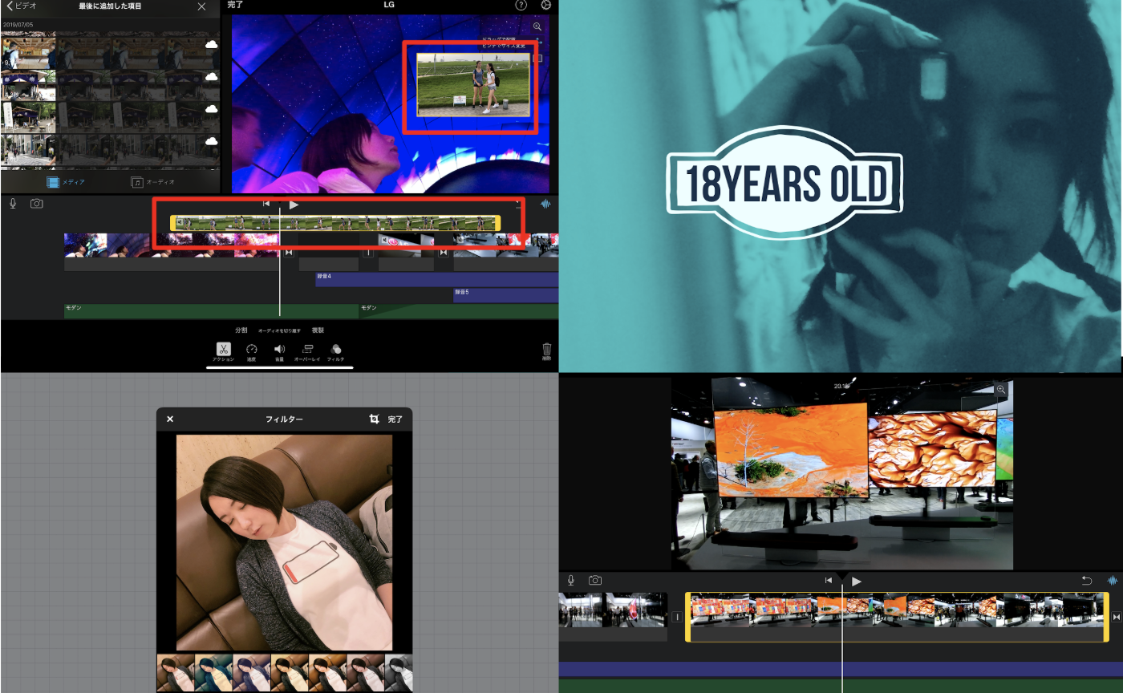Image resolution: width=1123 pixels, height=693 pixels.
Task: Open the 音量 volume tool
Action: tap(279, 352)
